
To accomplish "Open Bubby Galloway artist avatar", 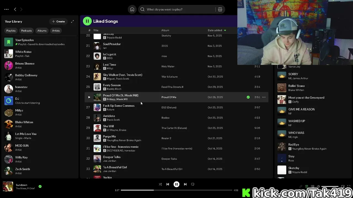I will coord(9,77).
